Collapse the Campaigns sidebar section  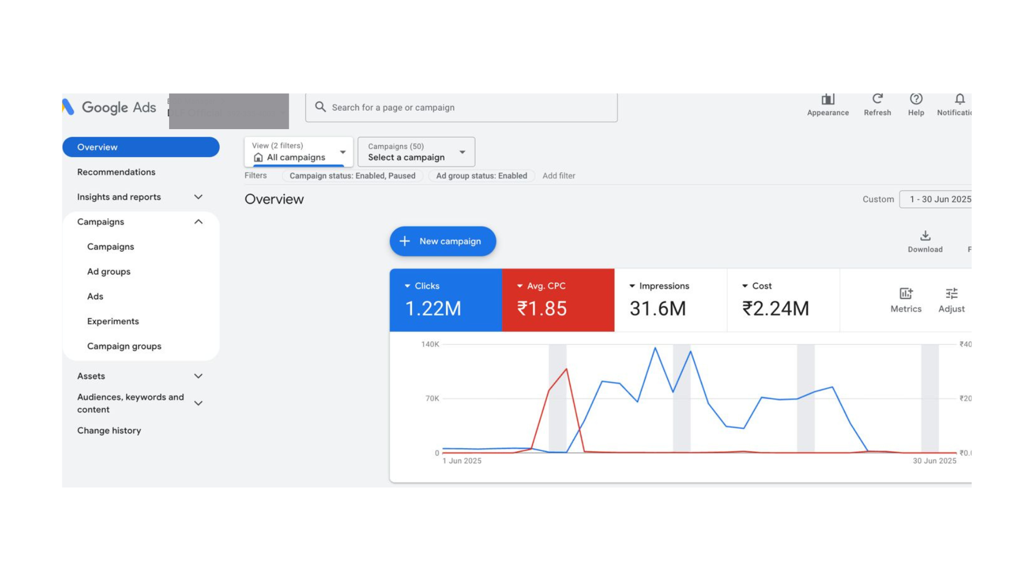click(x=198, y=222)
